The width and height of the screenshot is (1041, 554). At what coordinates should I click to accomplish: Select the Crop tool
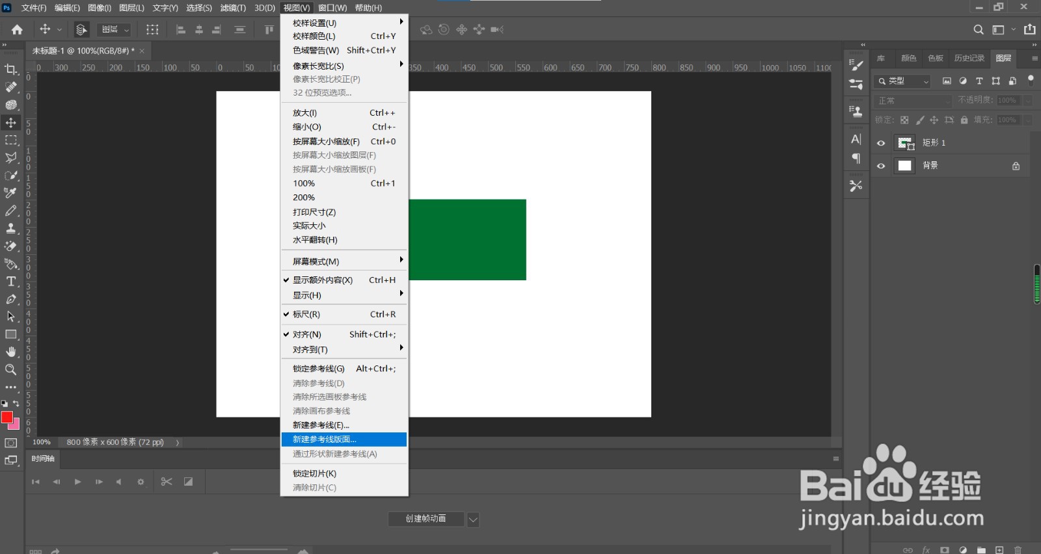[x=11, y=70]
